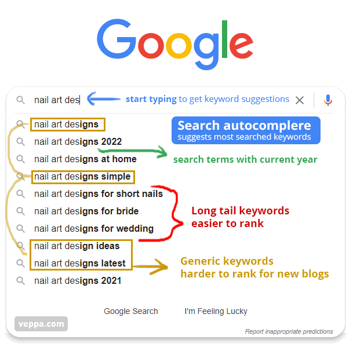Open the 'Report inappropriate predictions' link
Viewport: 353px width, 347px height.
click(289, 331)
